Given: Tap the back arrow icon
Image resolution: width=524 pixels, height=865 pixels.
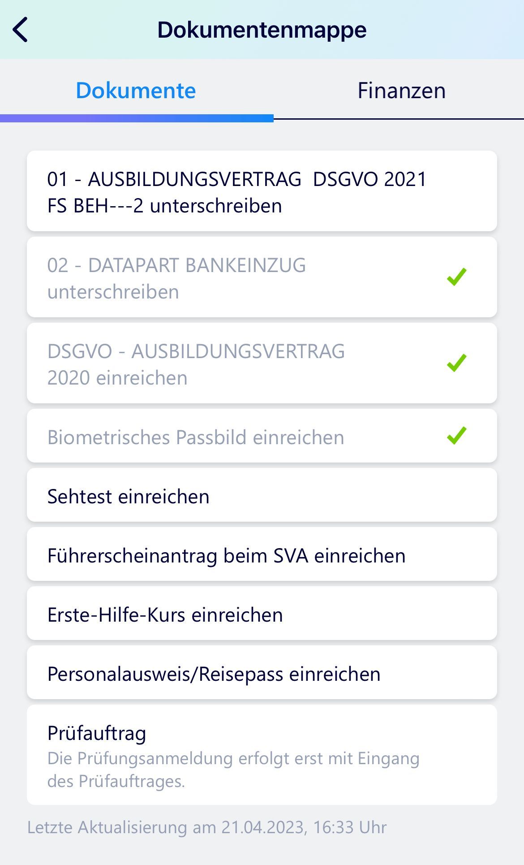Looking at the screenshot, I should tap(21, 30).
